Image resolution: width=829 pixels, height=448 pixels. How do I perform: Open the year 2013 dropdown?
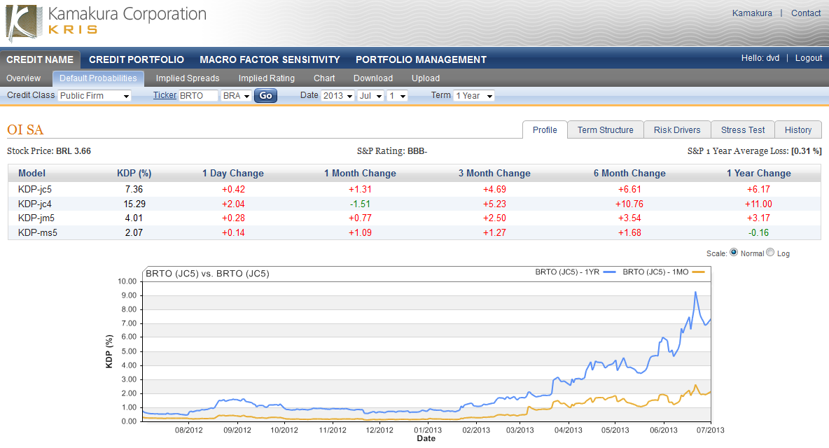tap(337, 96)
